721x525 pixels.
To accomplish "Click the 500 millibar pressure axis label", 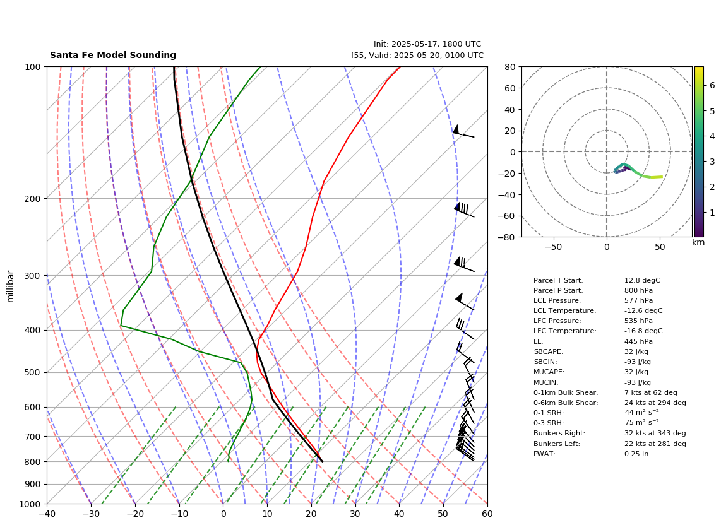I will pyautogui.click(x=33, y=372).
